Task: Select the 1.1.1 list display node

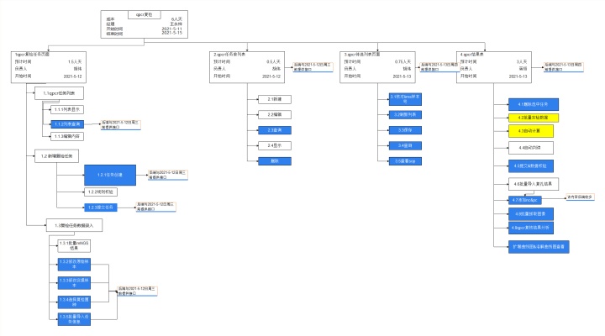Action: coord(66,109)
